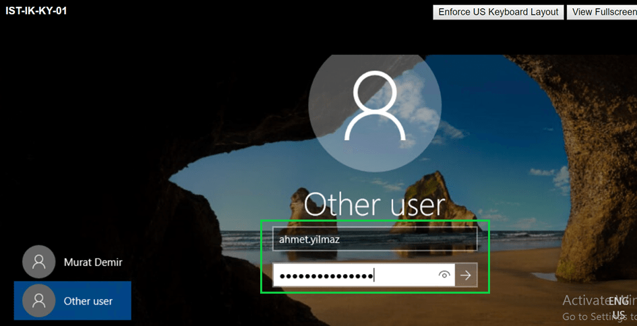
Task: Select the highlighted Other user tile label
Action: point(88,301)
